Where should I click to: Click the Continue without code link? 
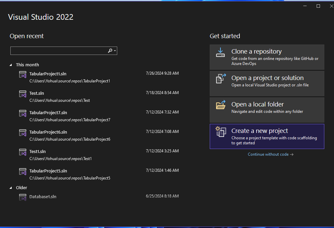coord(271,154)
